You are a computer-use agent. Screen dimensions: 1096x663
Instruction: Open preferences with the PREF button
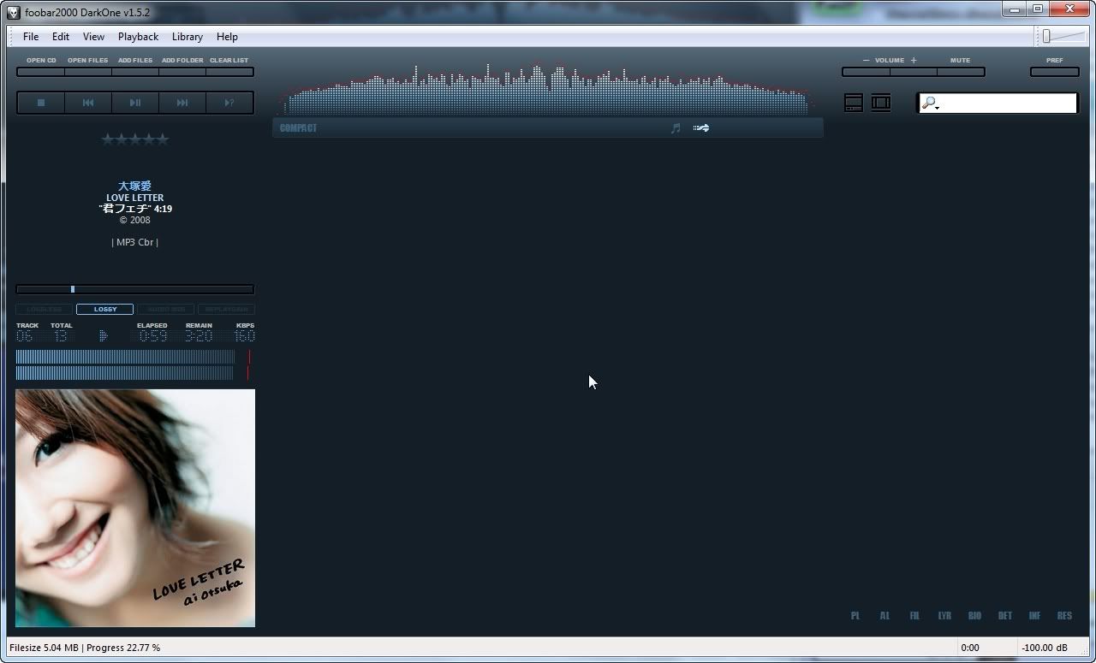pos(1054,72)
